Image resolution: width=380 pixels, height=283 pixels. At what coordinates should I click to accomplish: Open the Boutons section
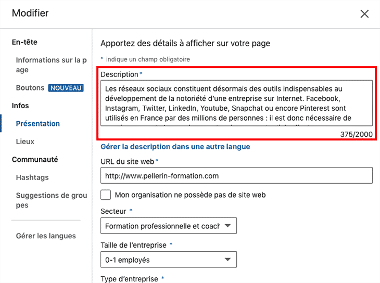(30, 88)
